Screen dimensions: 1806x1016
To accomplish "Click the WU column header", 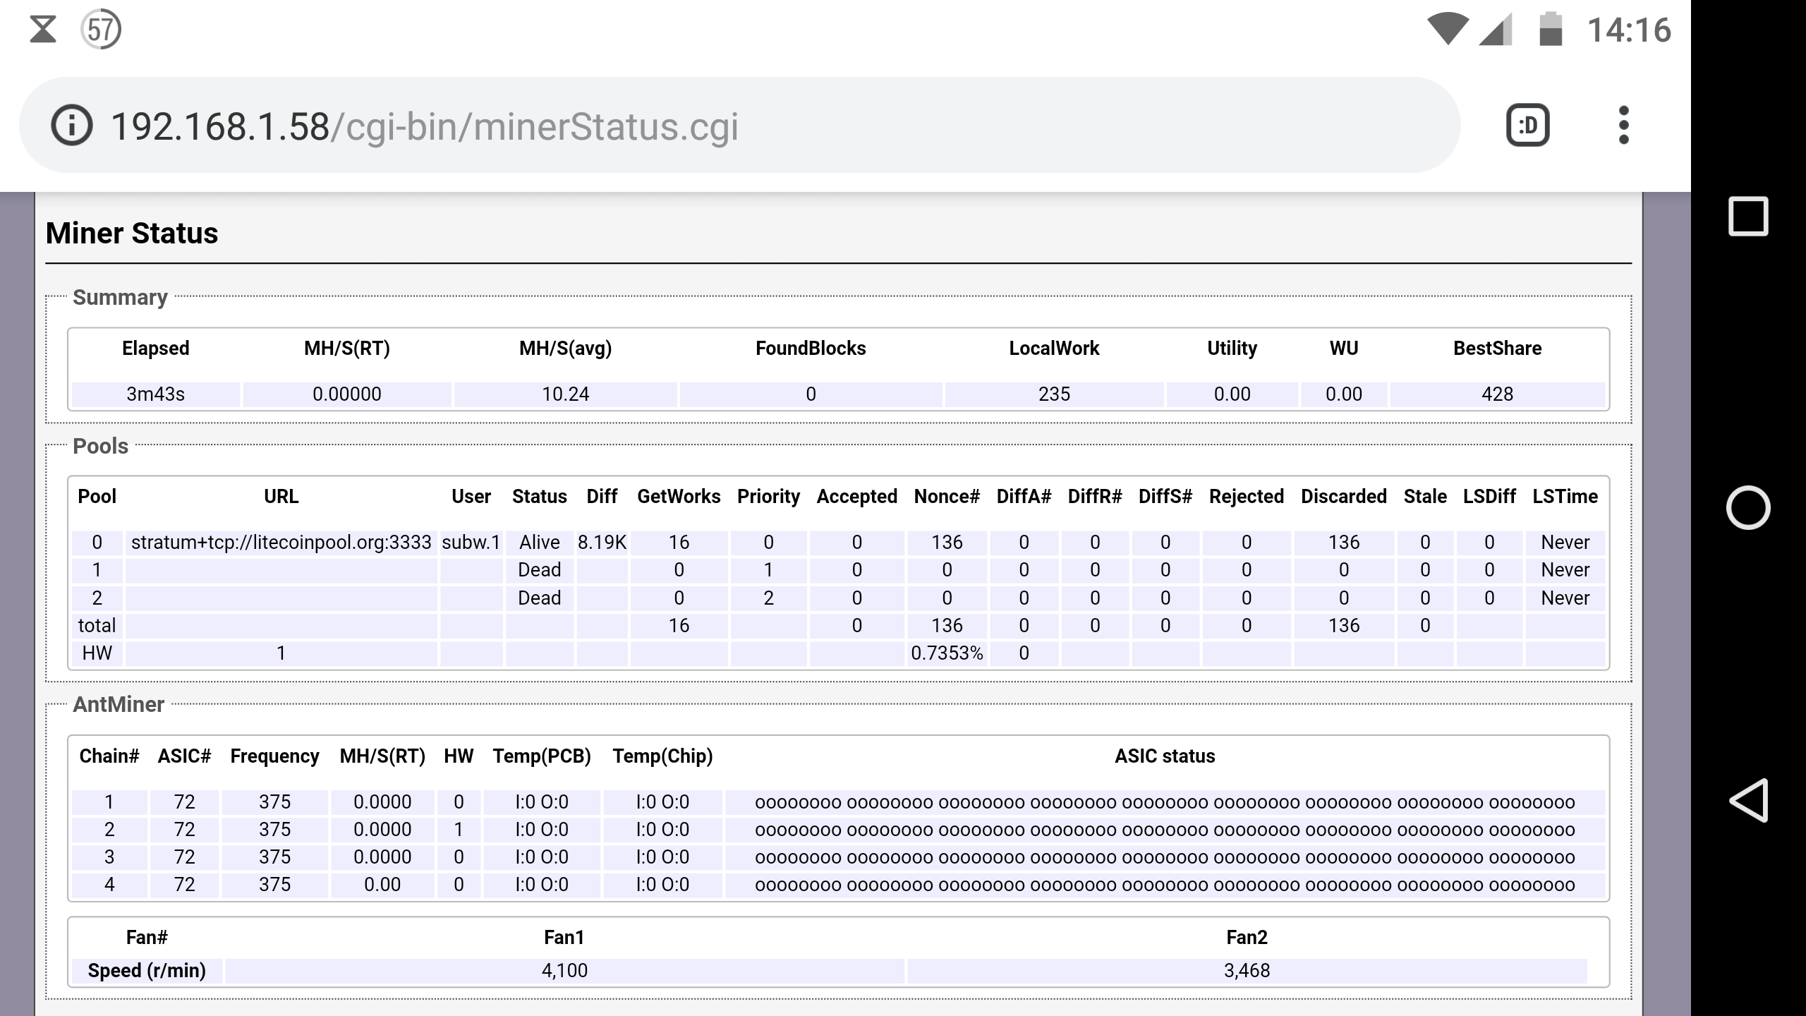I will 1343,348.
